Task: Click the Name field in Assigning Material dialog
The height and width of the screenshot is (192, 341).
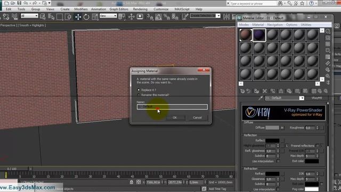Action: point(172,107)
